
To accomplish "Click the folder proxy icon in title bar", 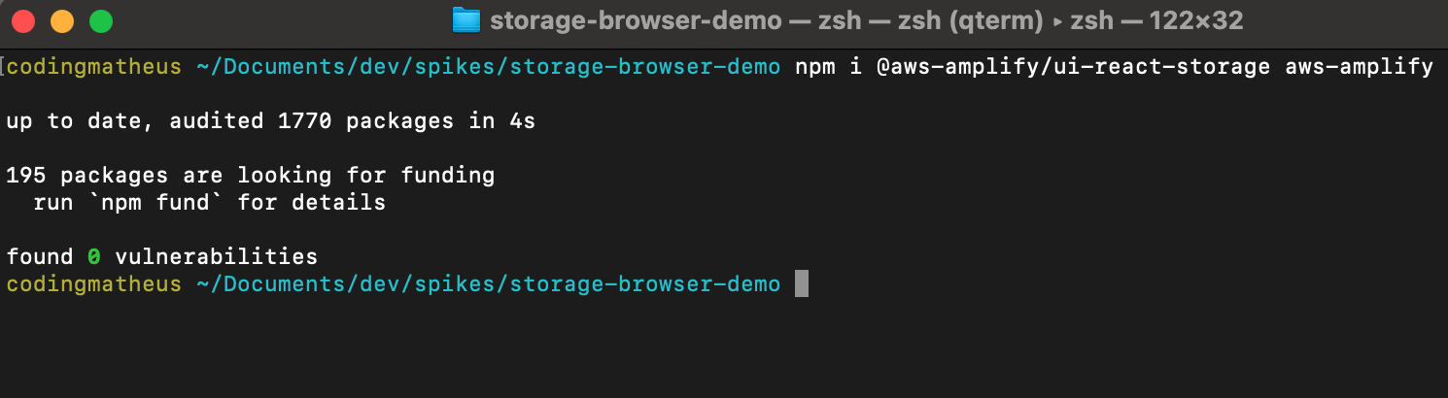I will 466,20.
